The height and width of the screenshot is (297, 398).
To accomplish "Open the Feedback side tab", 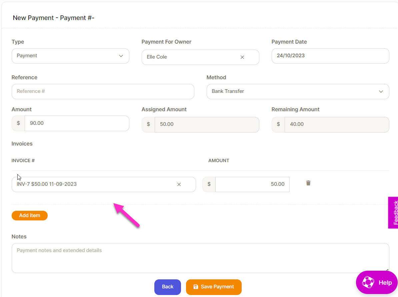I will 393,212.
